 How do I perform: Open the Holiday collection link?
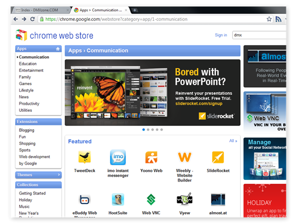coord(26,200)
